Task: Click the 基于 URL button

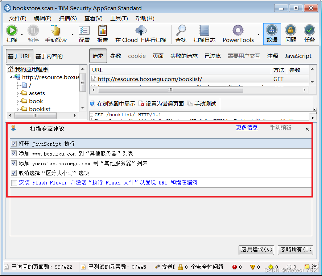Action: tap(20, 56)
